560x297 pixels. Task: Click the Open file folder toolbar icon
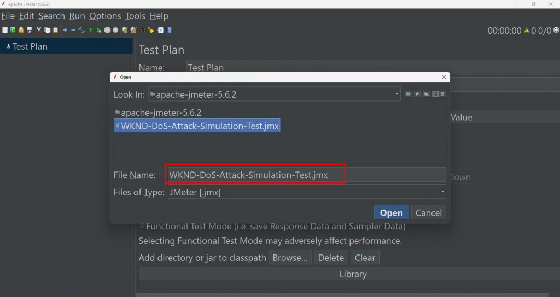pyautogui.click(x=21, y=31)
